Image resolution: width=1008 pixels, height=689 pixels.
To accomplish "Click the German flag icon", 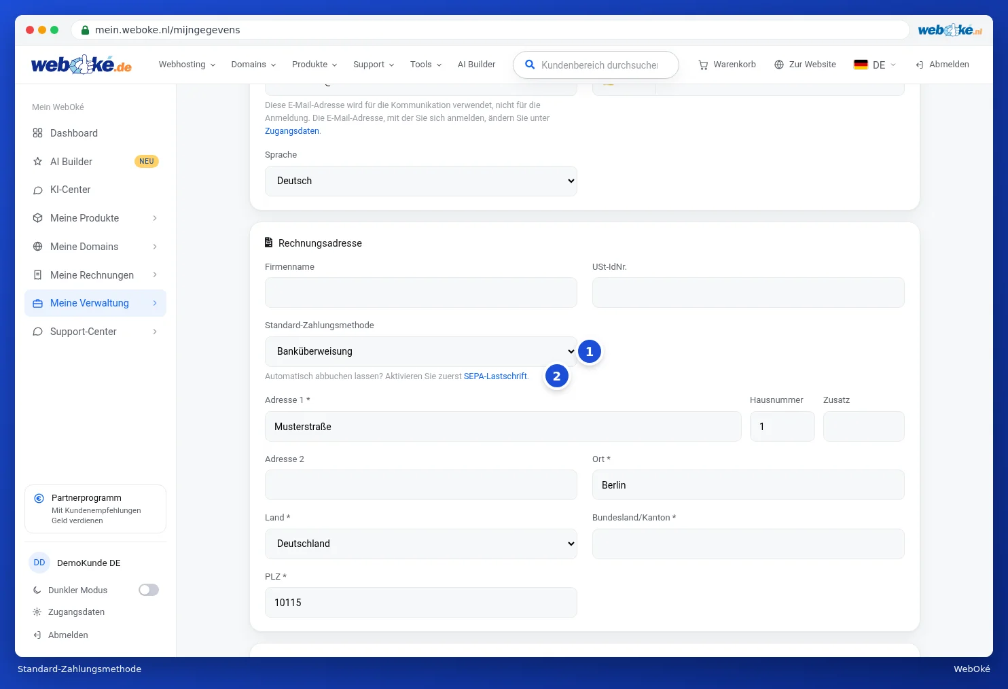I will (861, 65).
